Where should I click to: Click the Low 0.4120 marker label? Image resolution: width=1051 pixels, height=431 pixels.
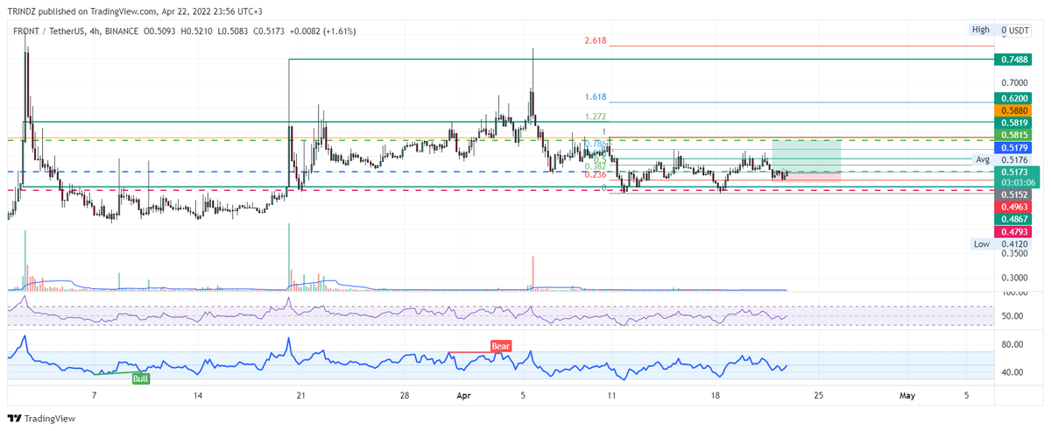(1001, 244)
